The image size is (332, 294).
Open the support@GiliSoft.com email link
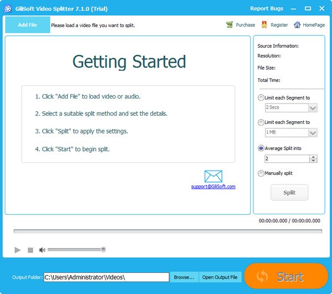[213, 187]
